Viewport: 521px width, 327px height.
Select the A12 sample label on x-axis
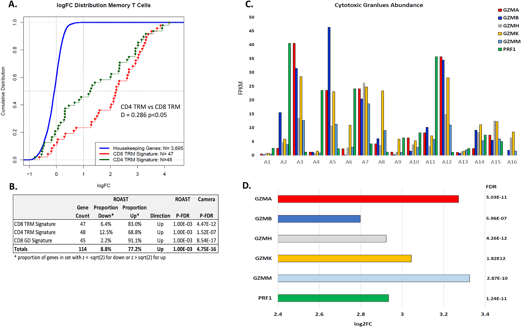(x=447, y=162)
